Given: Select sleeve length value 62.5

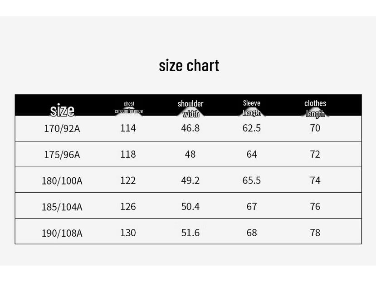Looking at the screenshot, I should click(252, 128).
